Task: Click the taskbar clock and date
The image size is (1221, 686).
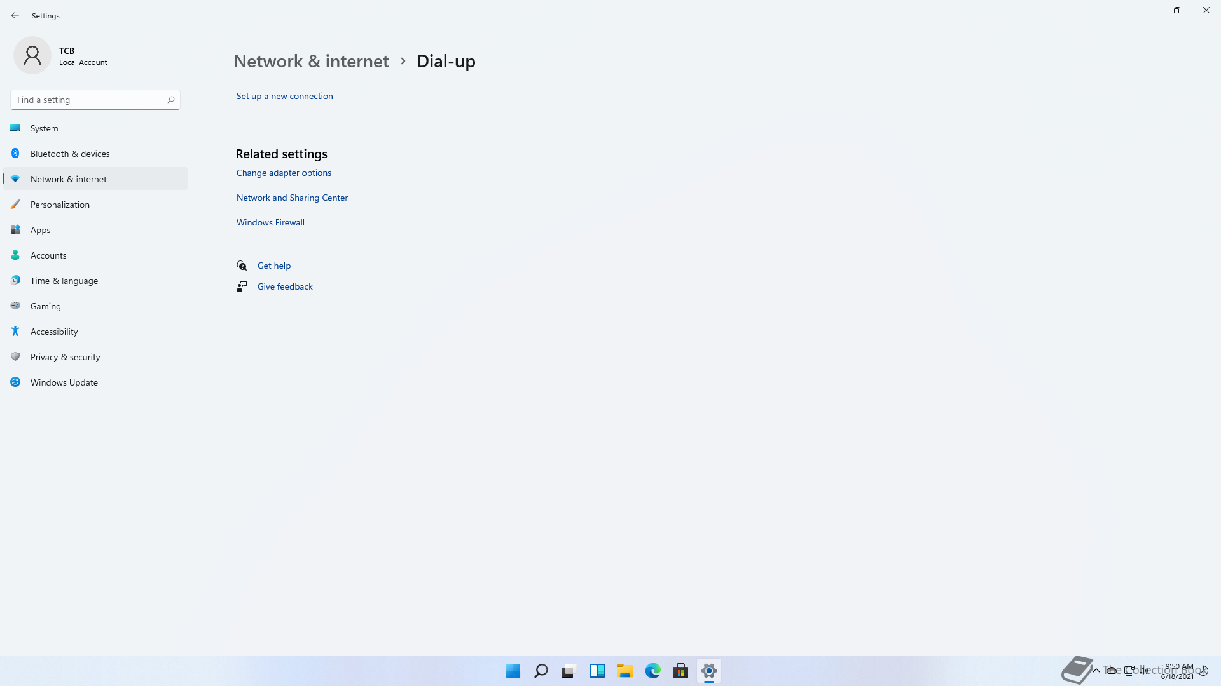Action: tap(1178, 671)
